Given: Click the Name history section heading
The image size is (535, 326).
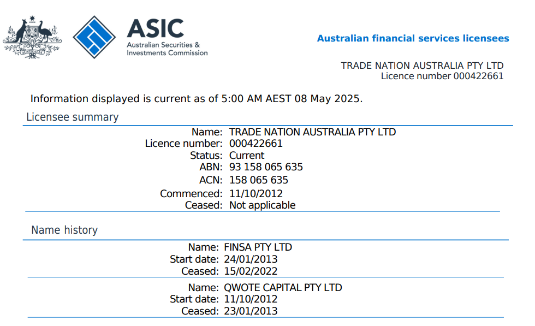Looking at the screenshot, I should [64, 230].
